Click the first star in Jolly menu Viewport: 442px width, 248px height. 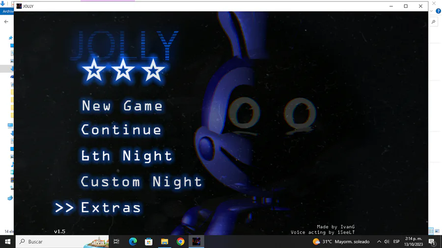click(94, 70)
